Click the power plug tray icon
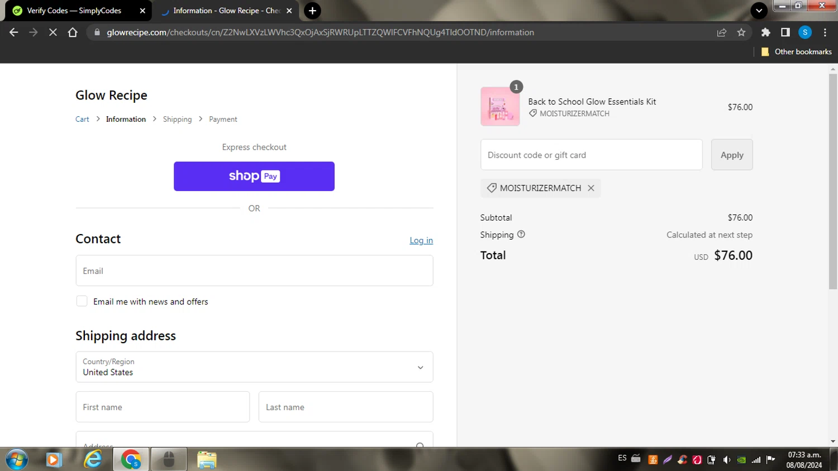Viewport: 838px width, 471px height. point(711,460)
